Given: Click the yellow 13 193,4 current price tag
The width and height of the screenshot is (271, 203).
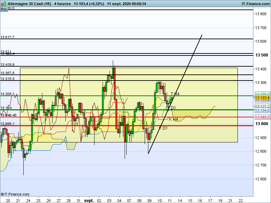Looking at the screenshot, I should [x=262, y=98].
